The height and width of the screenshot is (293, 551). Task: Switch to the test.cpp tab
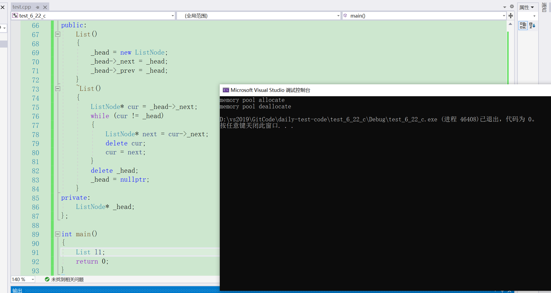coord(22,7)
